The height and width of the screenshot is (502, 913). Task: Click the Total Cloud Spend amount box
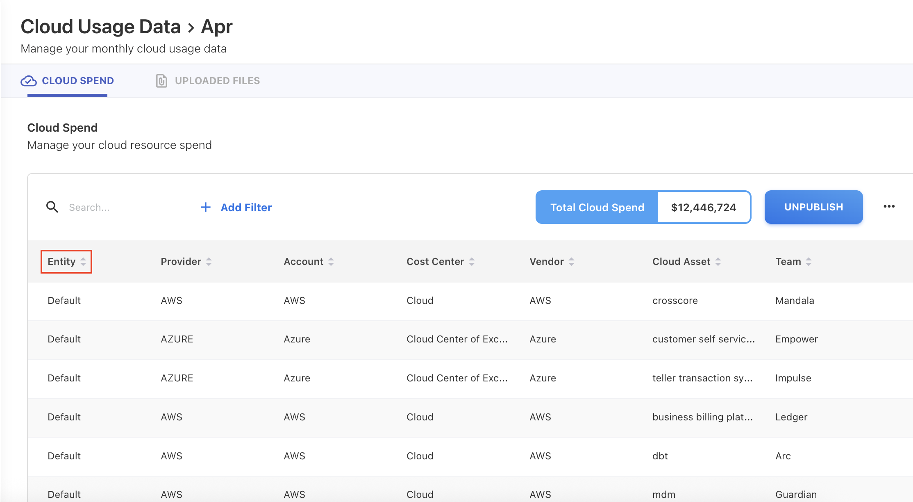pyautogui.click(x=704, y=208)
